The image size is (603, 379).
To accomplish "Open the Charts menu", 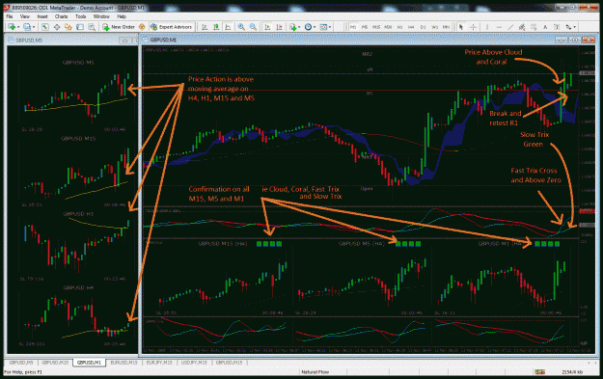I will pyautogui.click(x=61, y=16).
